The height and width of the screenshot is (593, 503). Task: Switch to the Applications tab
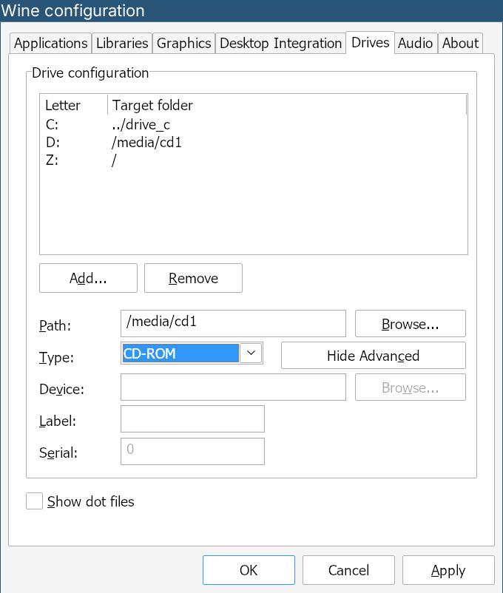(x=51, y=43)
